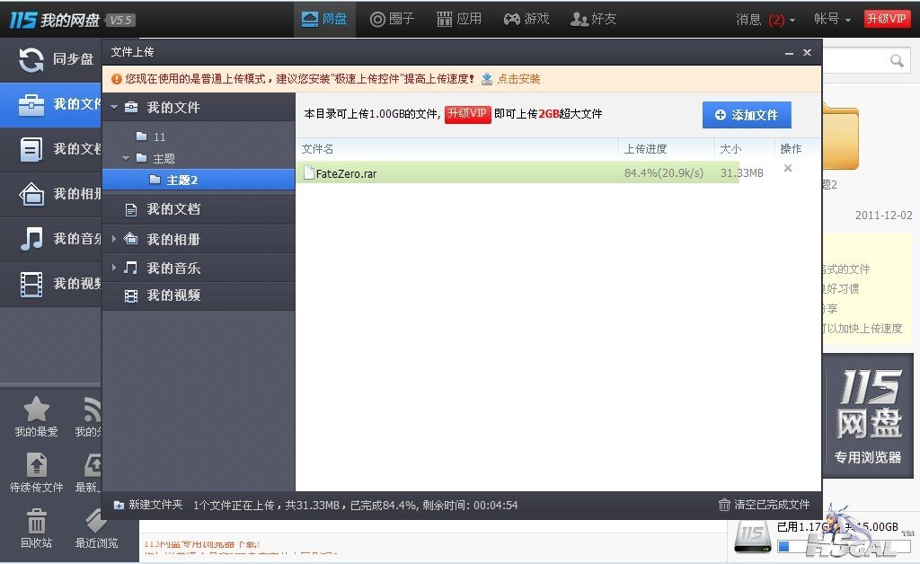The height and width of the screenshot is (564, 920).
Task: Click the 点击安装 install link
Action: pos(518,79)
